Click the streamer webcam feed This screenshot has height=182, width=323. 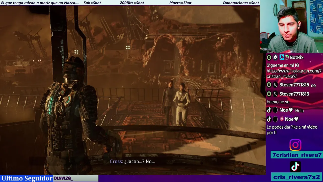pyautogui.click(x=291, y=26)
